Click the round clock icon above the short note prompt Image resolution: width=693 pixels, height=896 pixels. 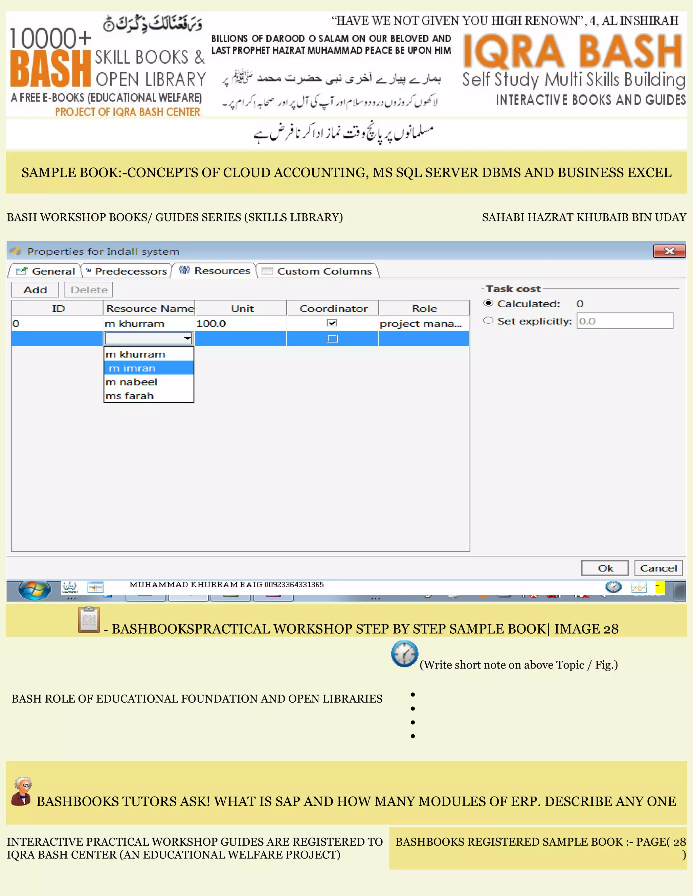point(404,654)
